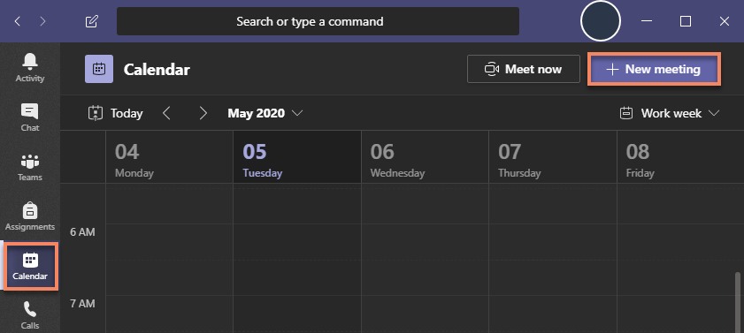Open Chat from the sidebar
Screen dimensions: 744x333
30,117
